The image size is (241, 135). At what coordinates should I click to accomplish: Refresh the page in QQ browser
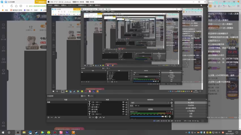click(x=12, y=6)
